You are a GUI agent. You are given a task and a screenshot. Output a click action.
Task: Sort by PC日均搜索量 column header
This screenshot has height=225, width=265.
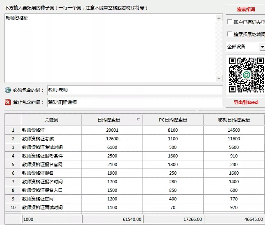(x=173, y=120)
